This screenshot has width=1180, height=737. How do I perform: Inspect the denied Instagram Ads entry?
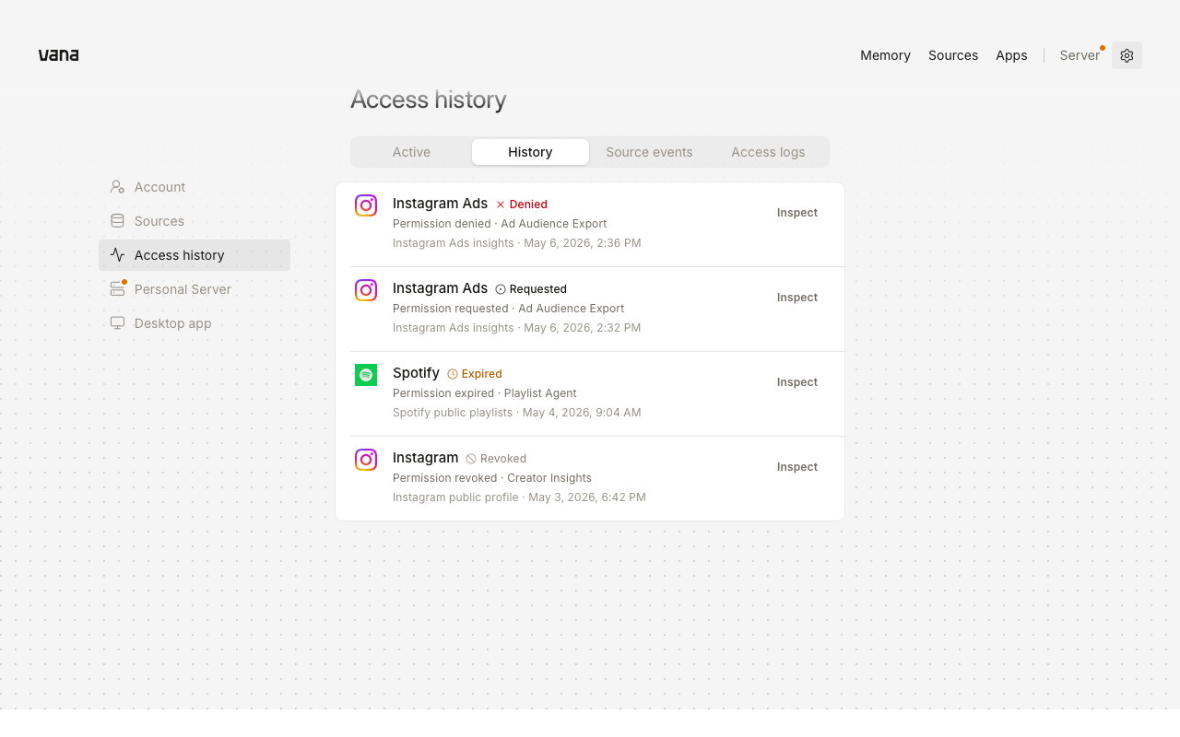pyautogui.click(x=797, y=213)
